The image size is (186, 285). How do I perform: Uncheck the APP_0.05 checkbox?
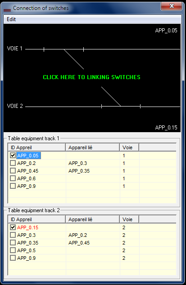point(13,156)
